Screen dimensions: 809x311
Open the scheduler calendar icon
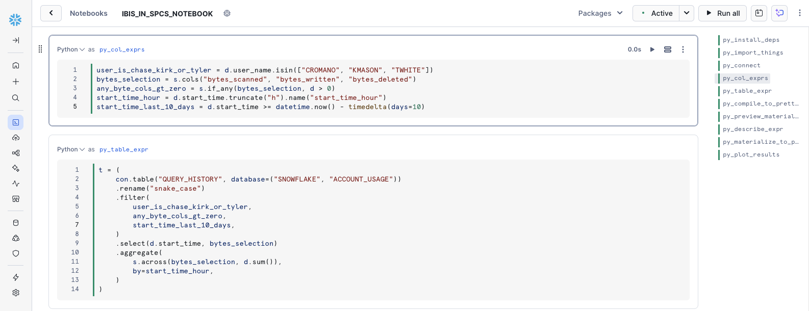pyautogui.click(x=759, y=13)
